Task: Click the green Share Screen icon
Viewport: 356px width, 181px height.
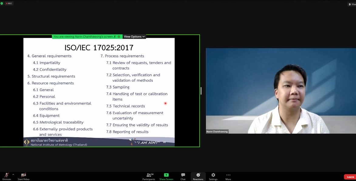Action: [166, 175]
